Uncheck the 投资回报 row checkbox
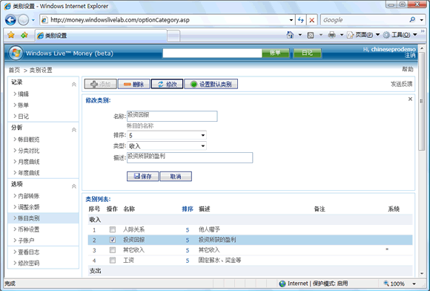 coord(113,240)
